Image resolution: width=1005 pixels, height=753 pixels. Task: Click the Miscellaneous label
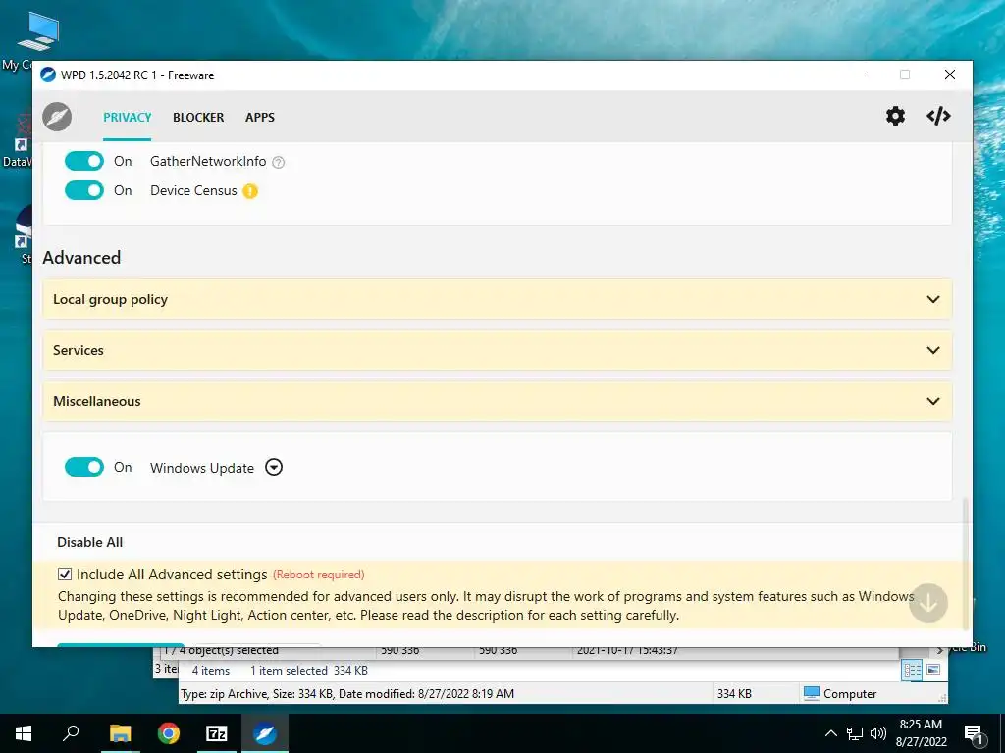coord(97,401)
